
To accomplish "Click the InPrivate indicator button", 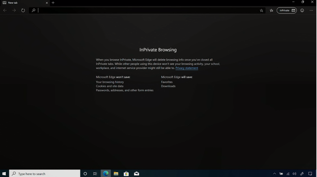I will (287, 11).
